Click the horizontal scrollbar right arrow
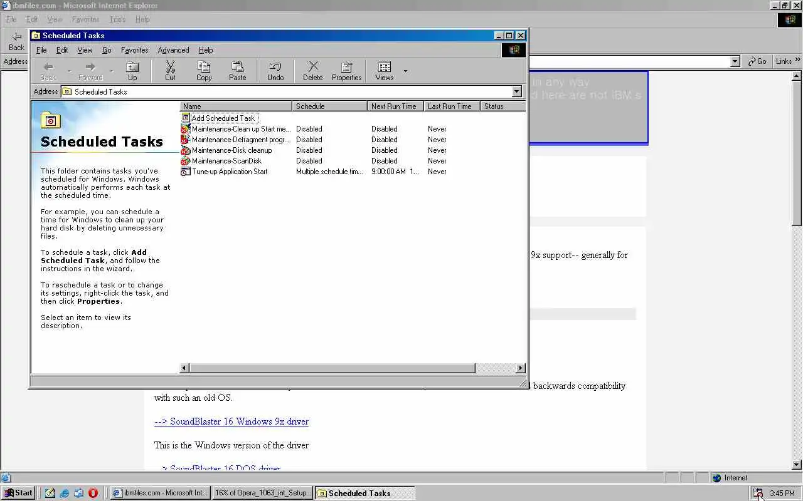The height and width of the screenshot is (501, 803). pyautogui.click(x=521, y=368)
